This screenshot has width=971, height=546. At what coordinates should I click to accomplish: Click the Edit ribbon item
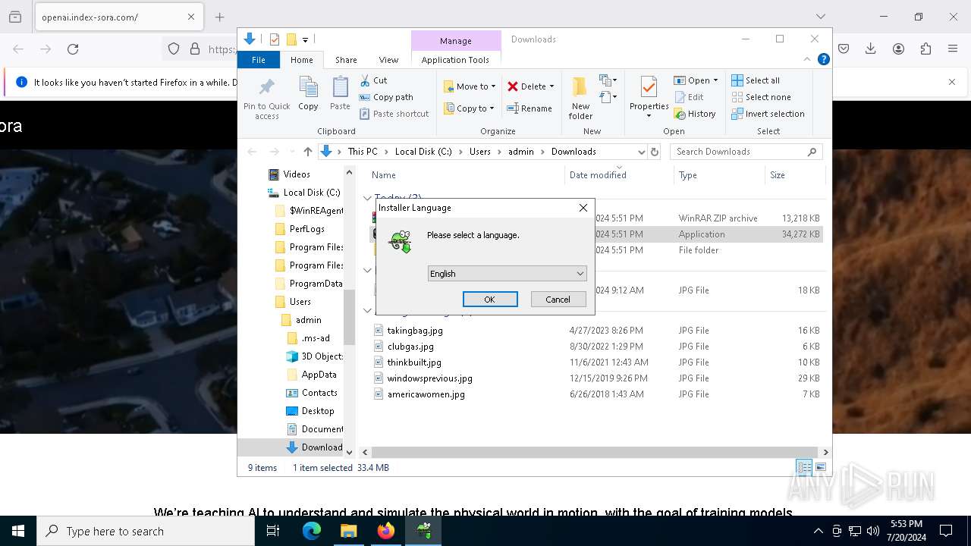[689, 97]
